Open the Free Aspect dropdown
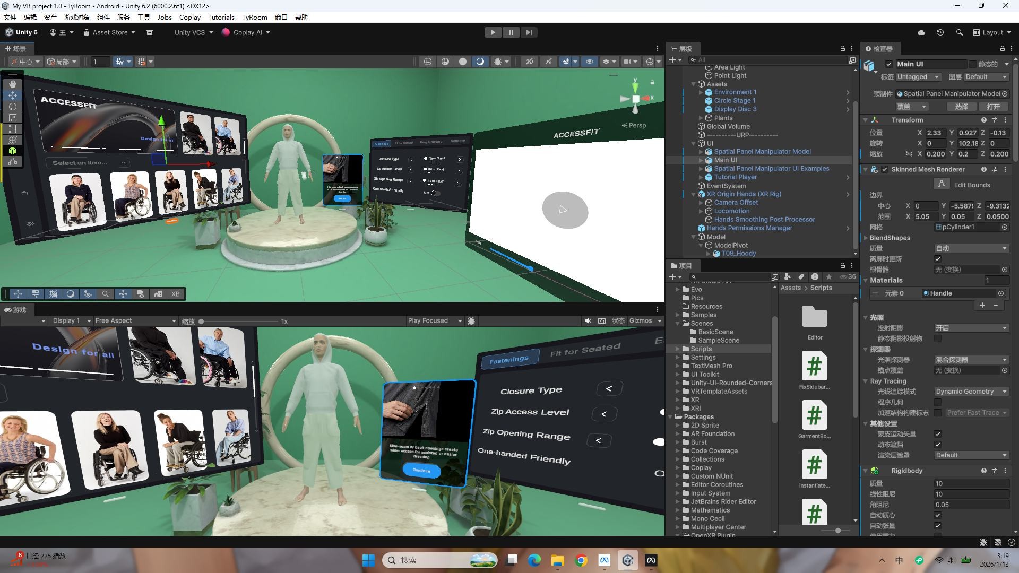This screenshot has height=573, width=1019. tap(135, 321)
